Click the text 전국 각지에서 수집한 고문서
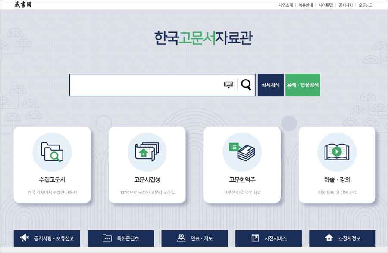 point(52,192)
